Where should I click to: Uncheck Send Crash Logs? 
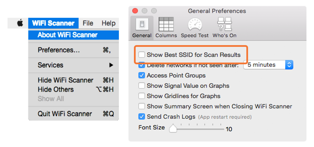(141, 117)
